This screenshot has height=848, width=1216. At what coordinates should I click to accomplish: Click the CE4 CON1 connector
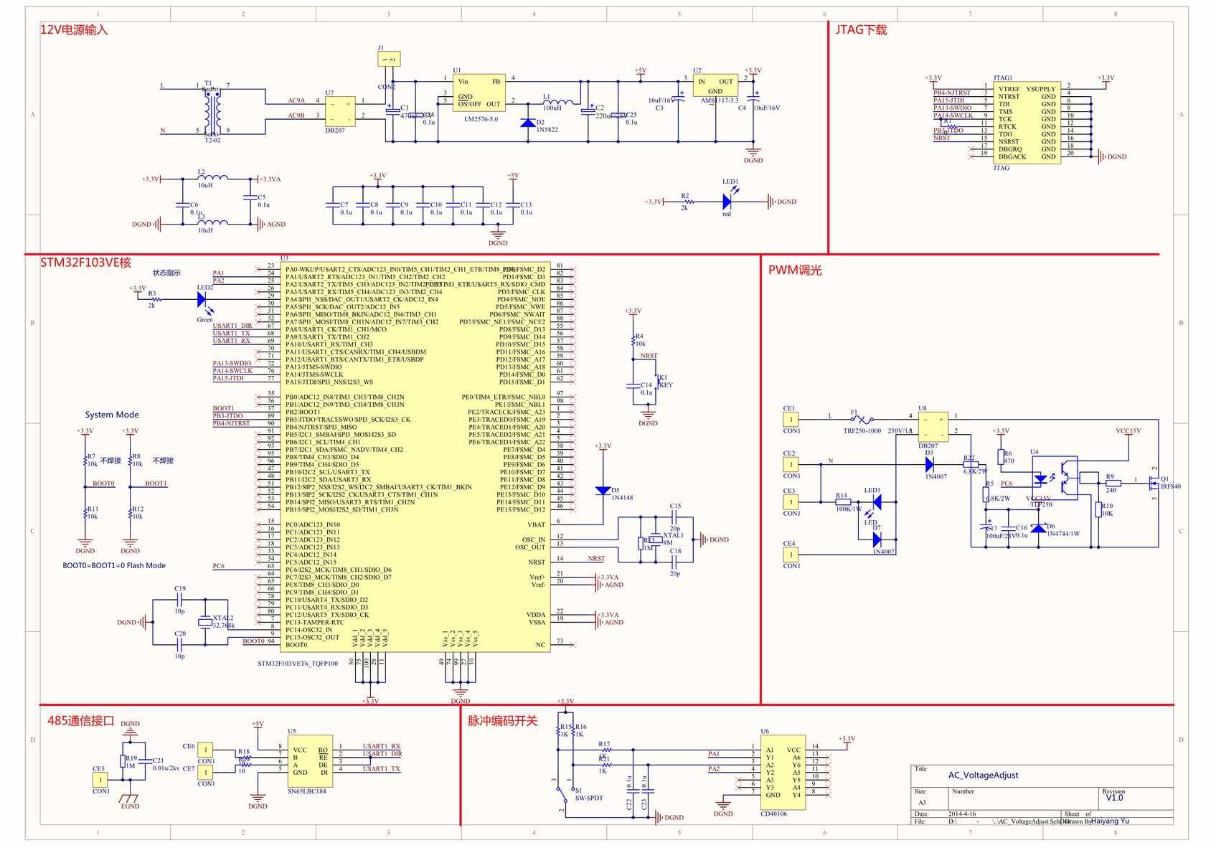(x=791, y=555)
